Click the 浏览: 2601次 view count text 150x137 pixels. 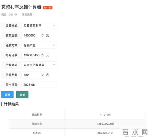(9, 15)
